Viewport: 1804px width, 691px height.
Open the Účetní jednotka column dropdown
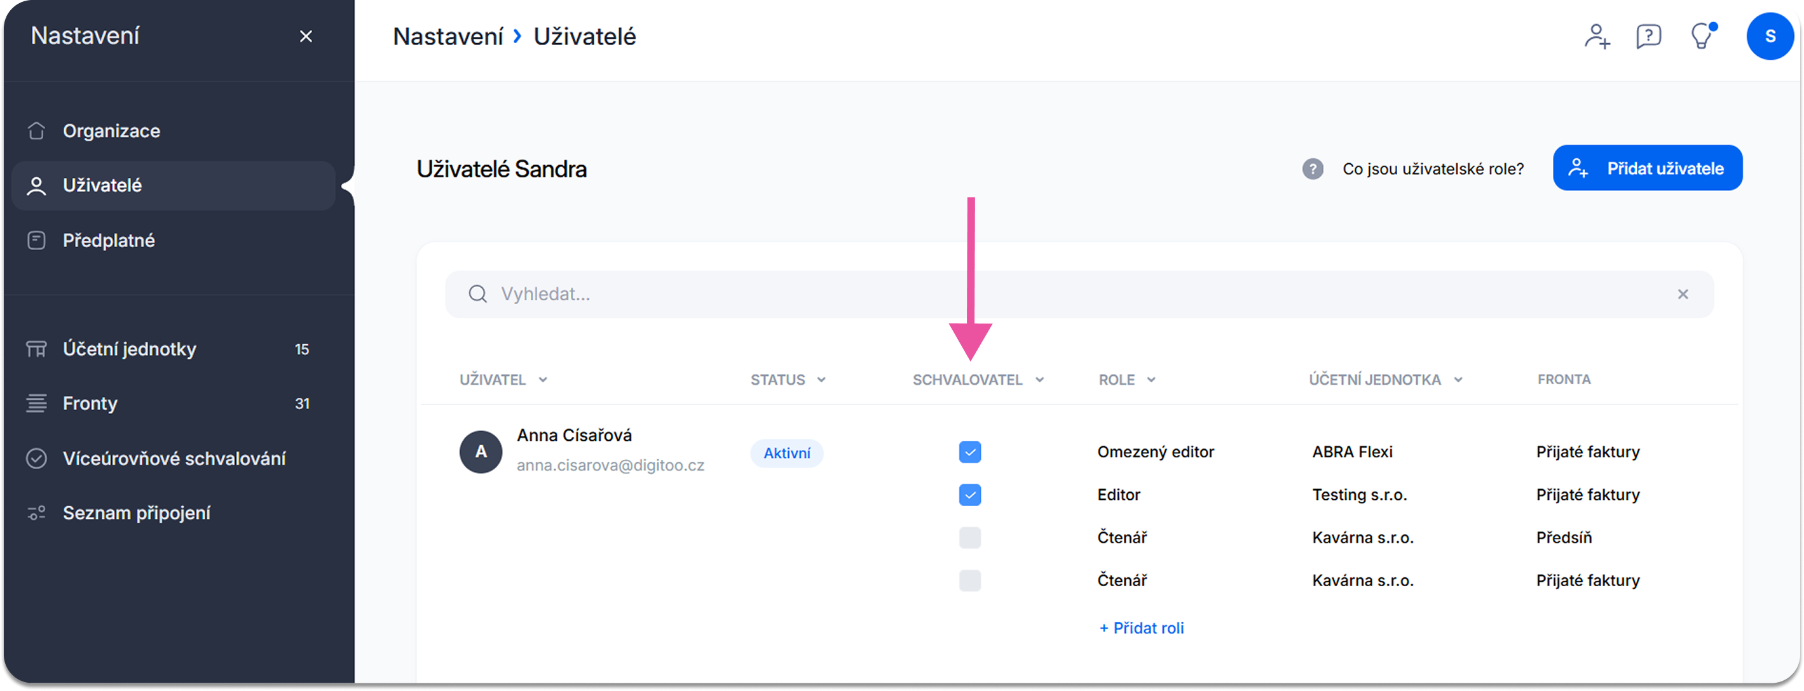click(1458, 380)
